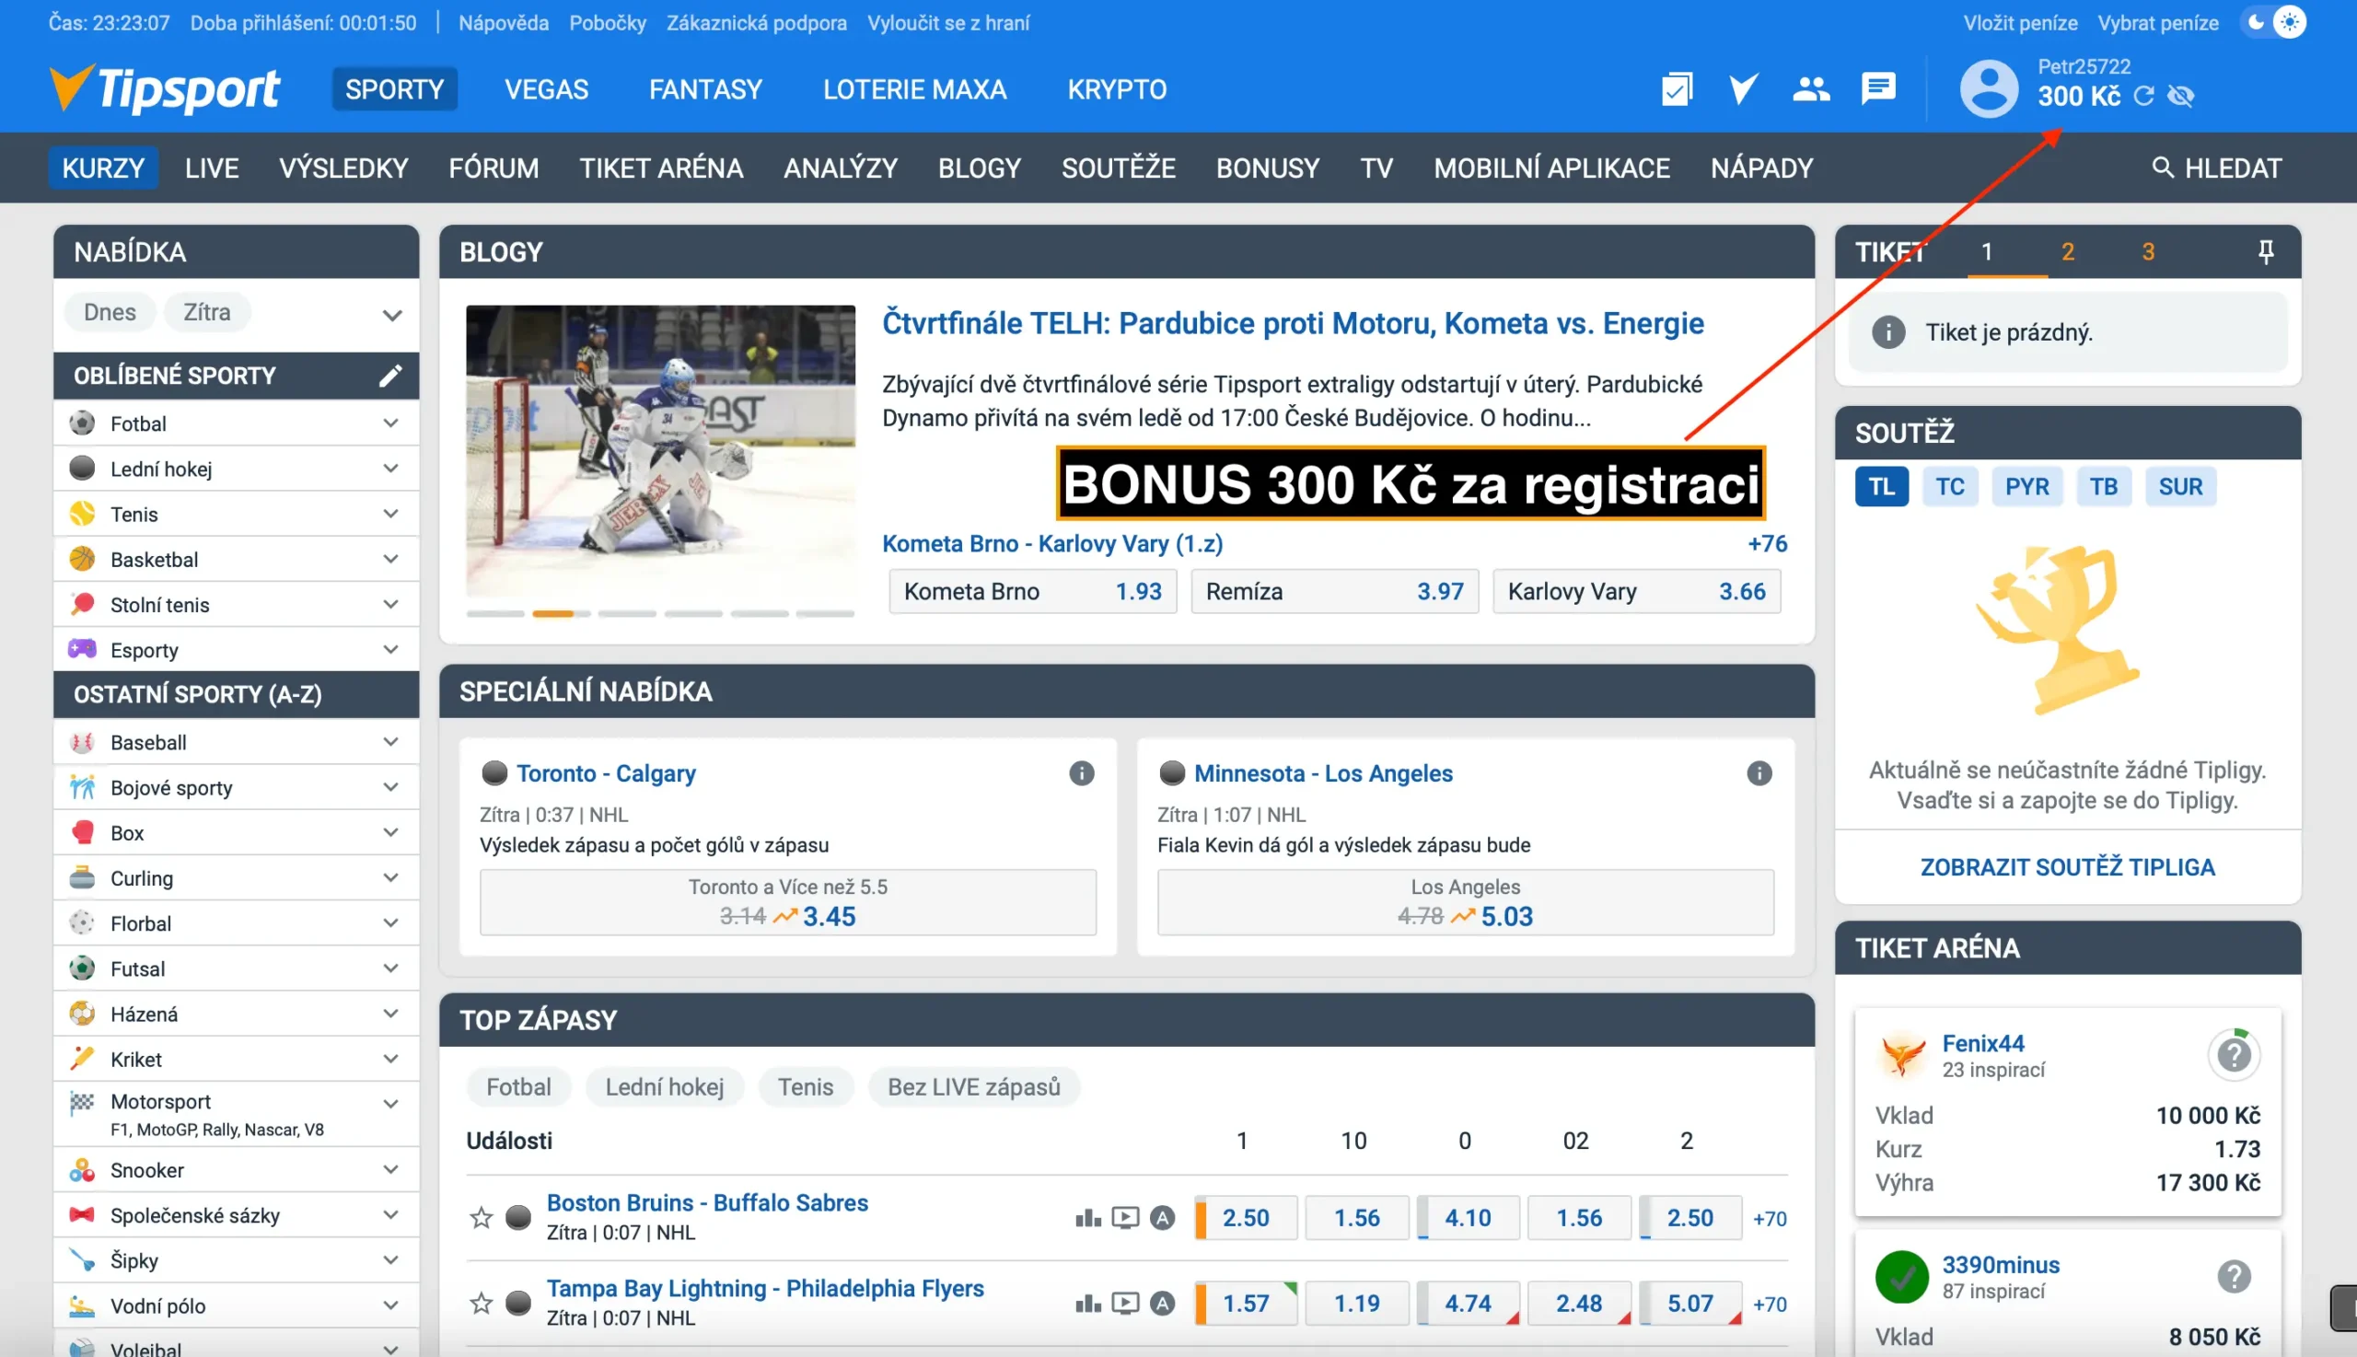The width and height of the screenshot is (2357, 1357).
Task: Open the hockey goalie blog thumbnail
Action: 660,451
